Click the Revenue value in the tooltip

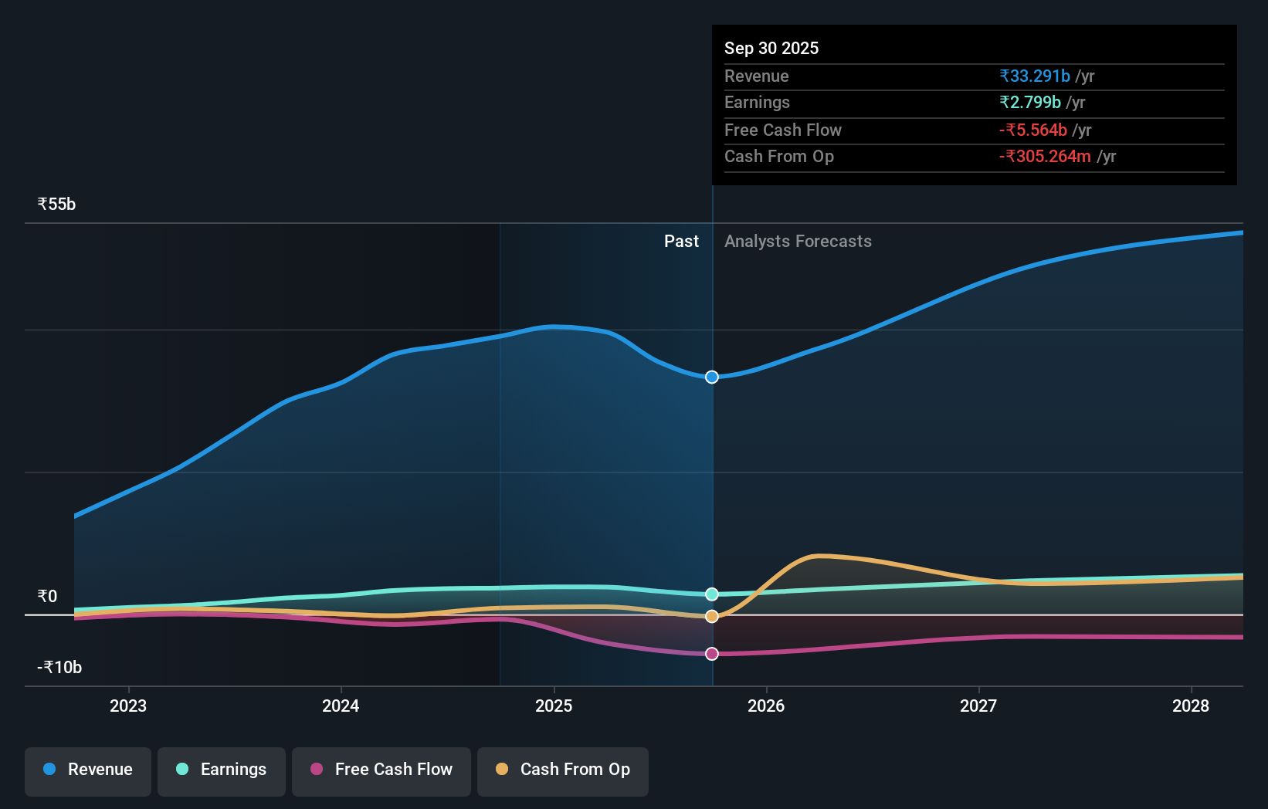click(1035, 76)
